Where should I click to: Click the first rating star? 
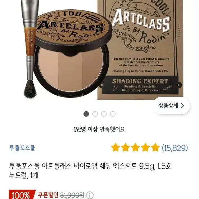(x=116, y=148)
